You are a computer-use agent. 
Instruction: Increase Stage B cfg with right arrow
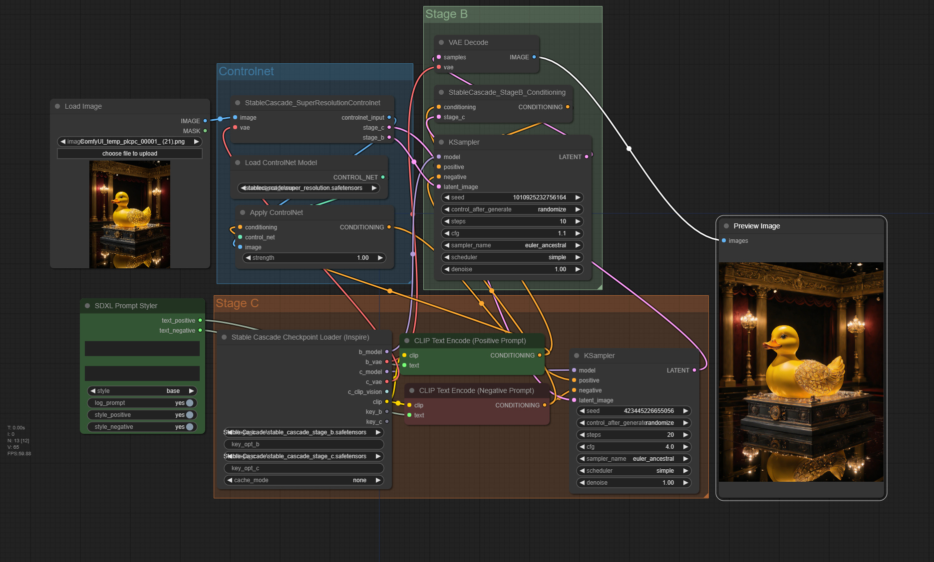[x=578, y=233]
